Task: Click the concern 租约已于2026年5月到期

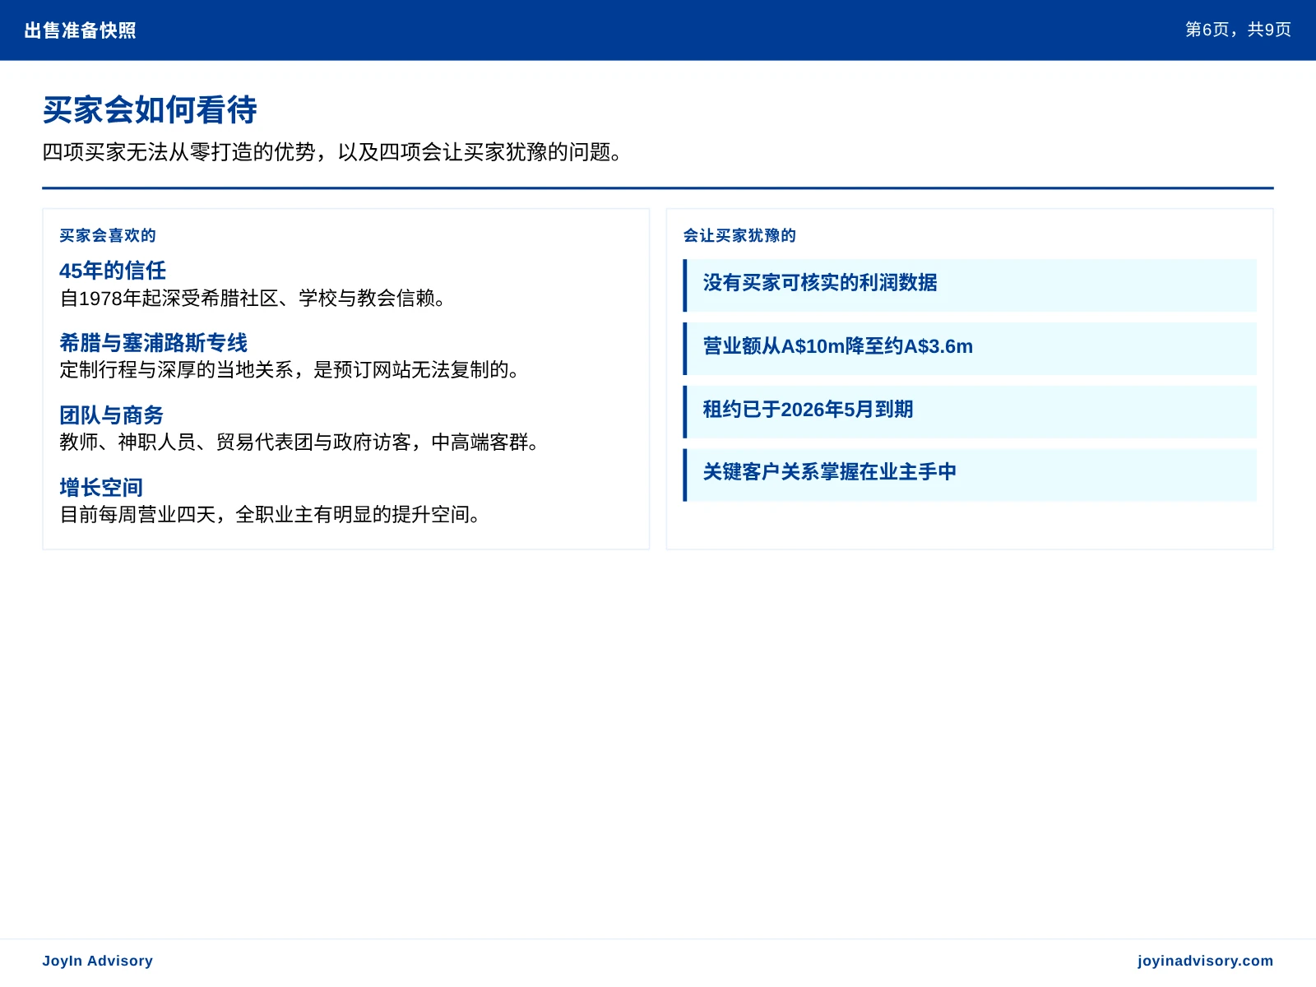Action: [x=970, y=411]
